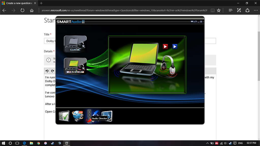Redo in the forum details editor
This screenshot has height=146, width=260.
point(53,71)
